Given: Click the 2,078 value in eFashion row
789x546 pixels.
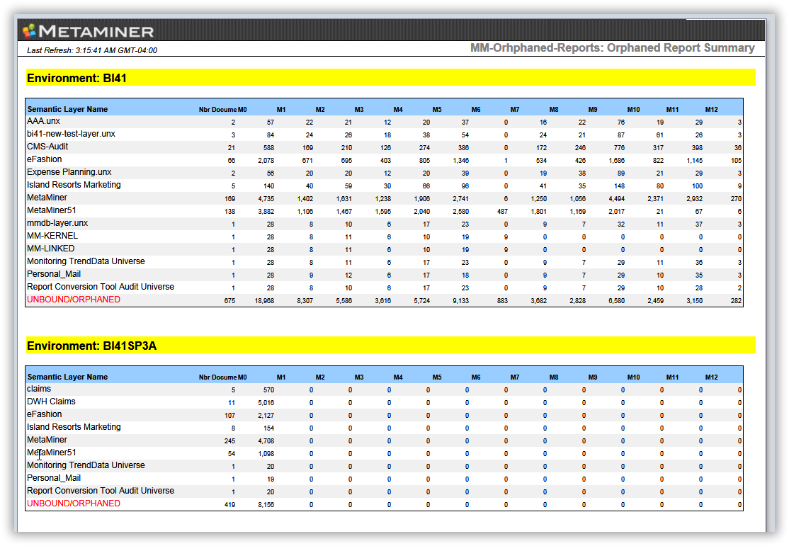Looking at the screenshot, I should (266, 161).
